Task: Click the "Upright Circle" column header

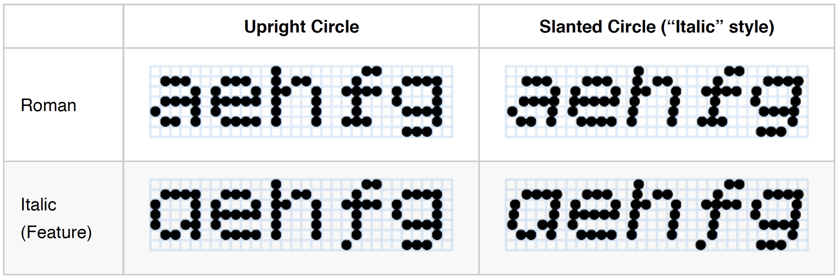Action: click(301, 27)
